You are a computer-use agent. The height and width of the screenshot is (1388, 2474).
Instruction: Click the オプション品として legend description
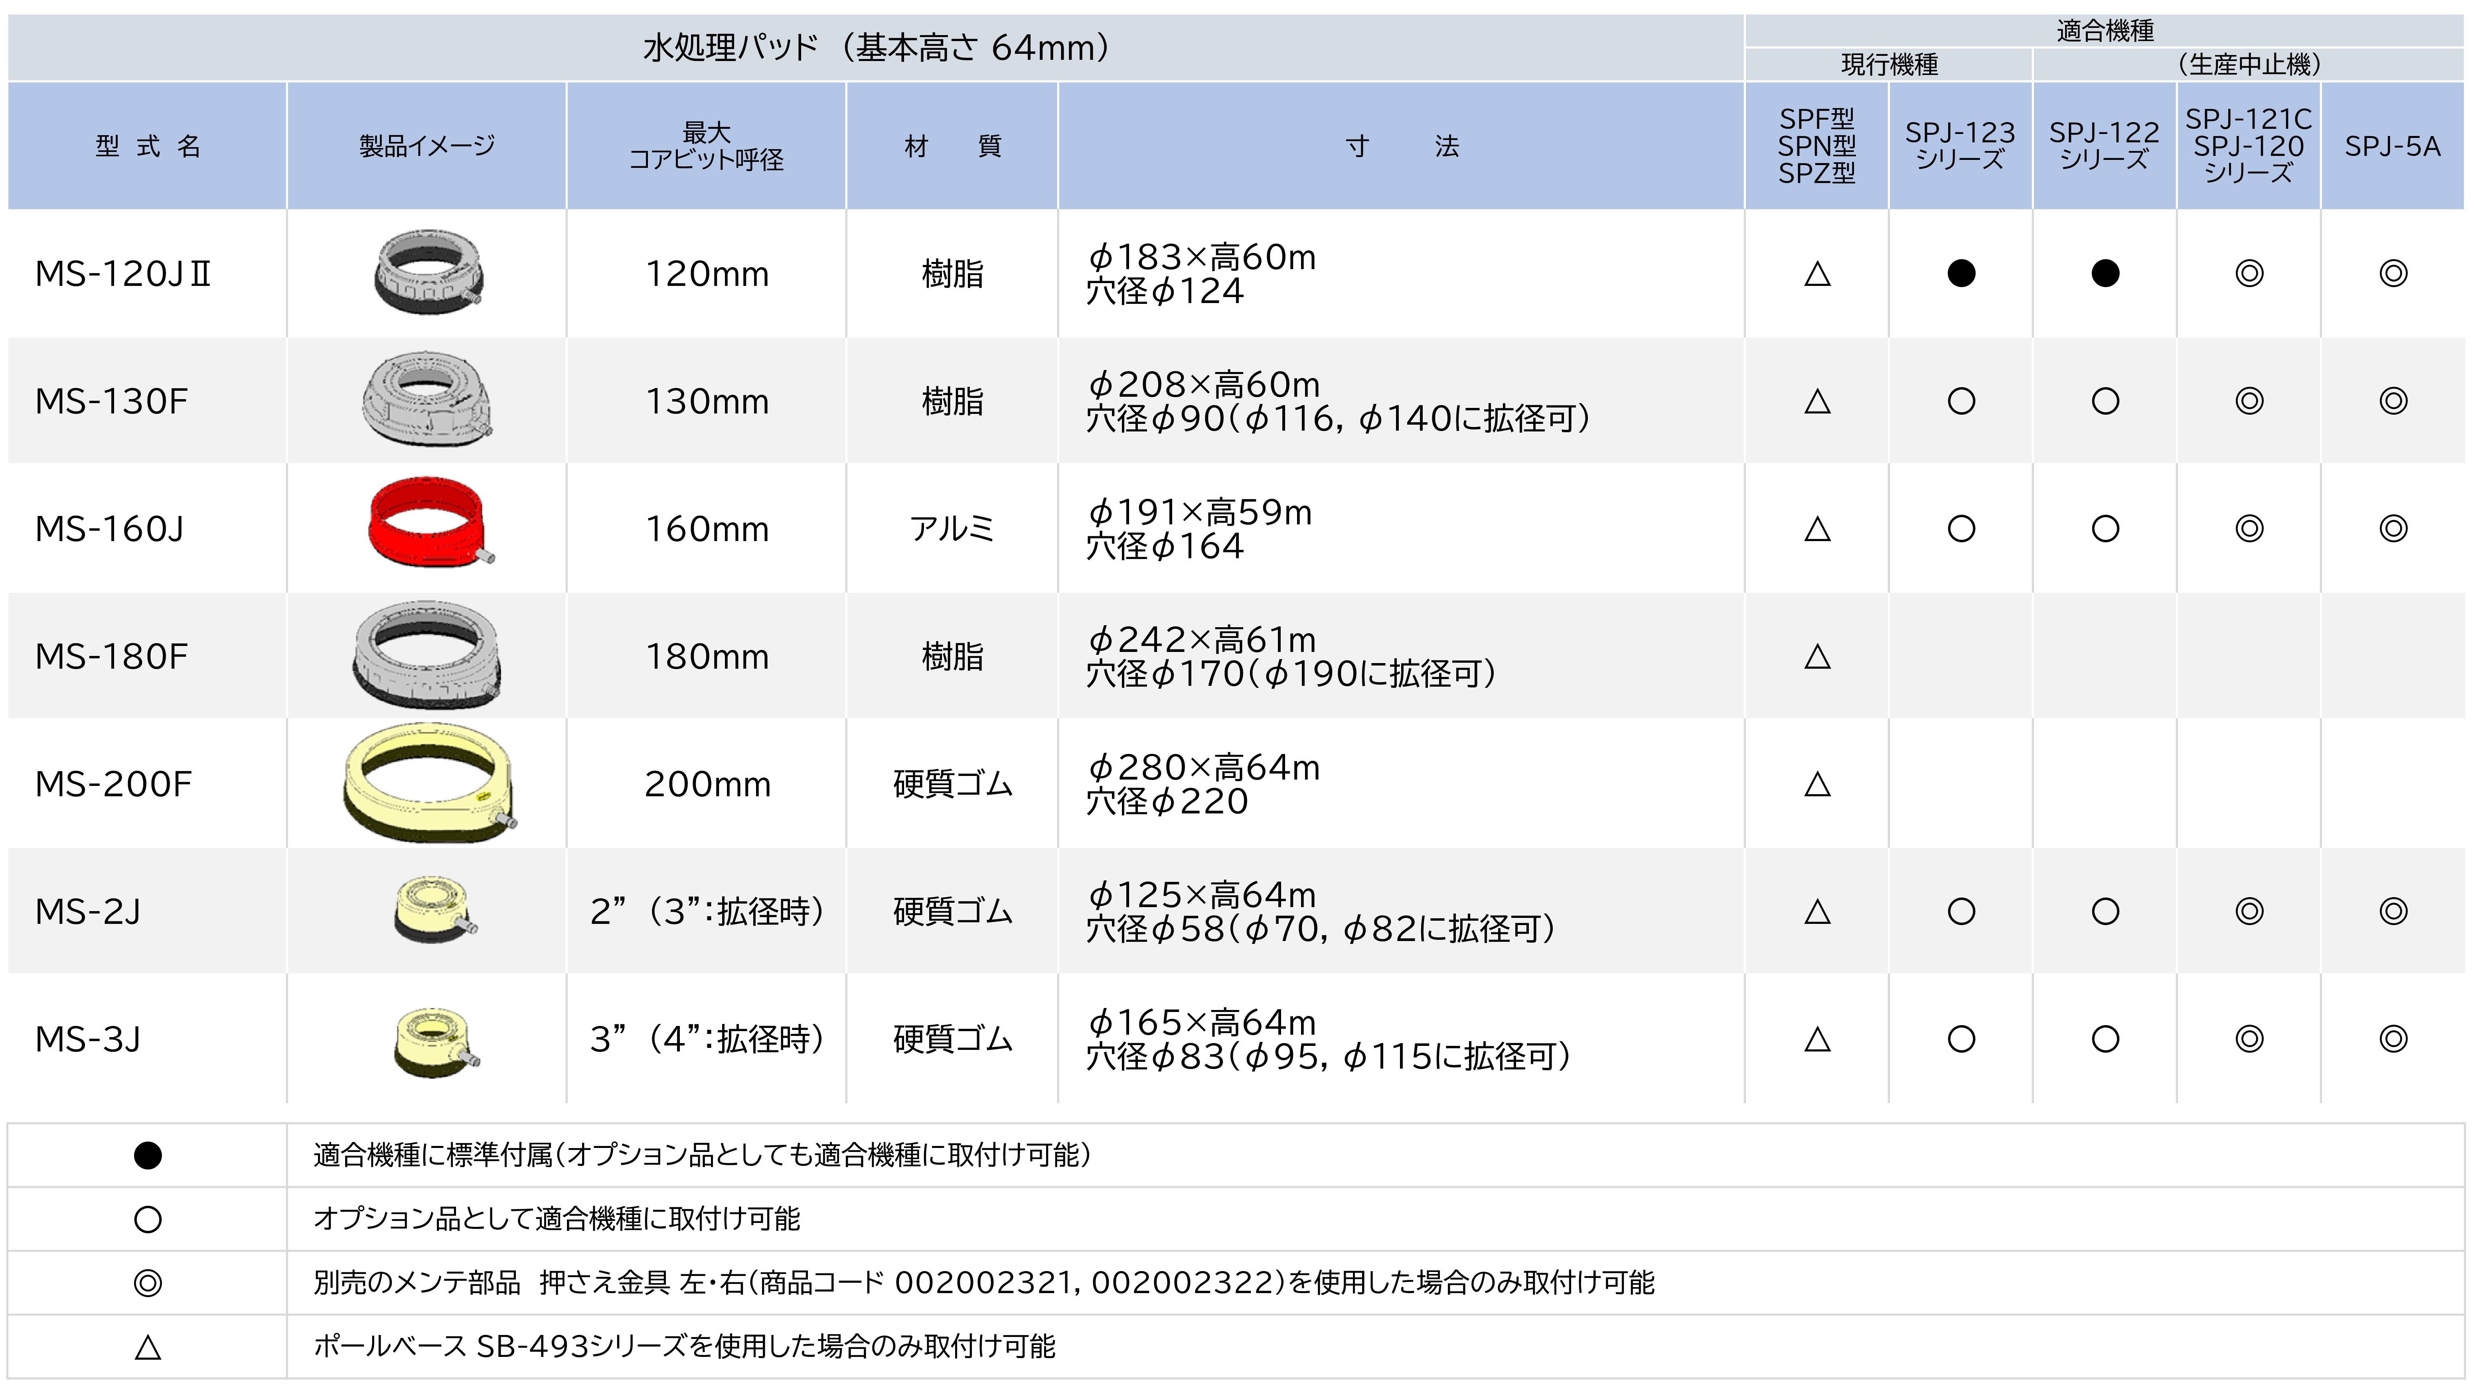click(x=556, y=1219)
